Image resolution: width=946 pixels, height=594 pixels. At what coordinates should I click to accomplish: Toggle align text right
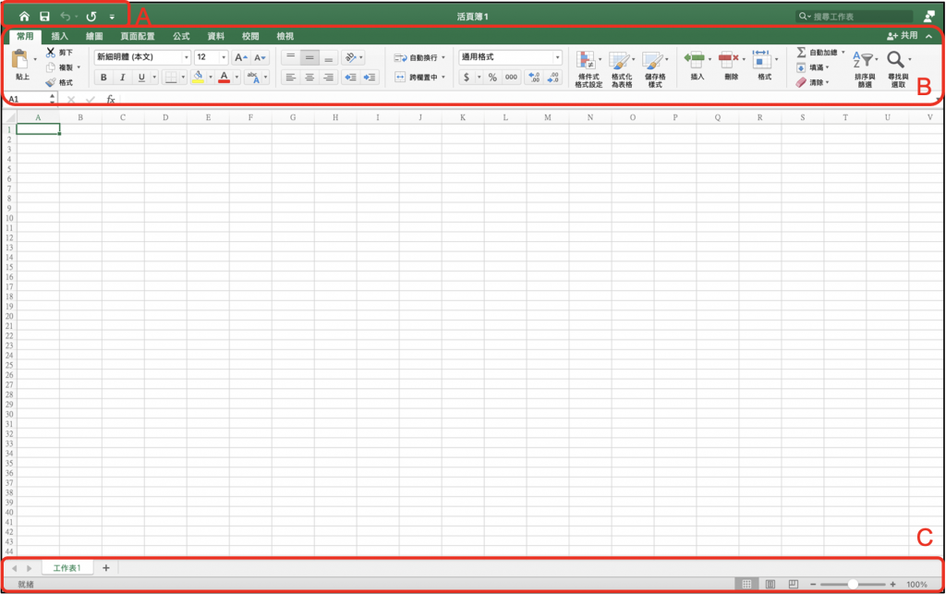[x=328, y=78]
